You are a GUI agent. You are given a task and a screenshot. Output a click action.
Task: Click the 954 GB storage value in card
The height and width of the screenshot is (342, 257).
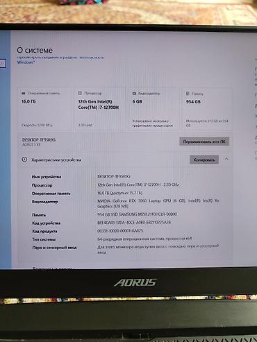(193, 102)
